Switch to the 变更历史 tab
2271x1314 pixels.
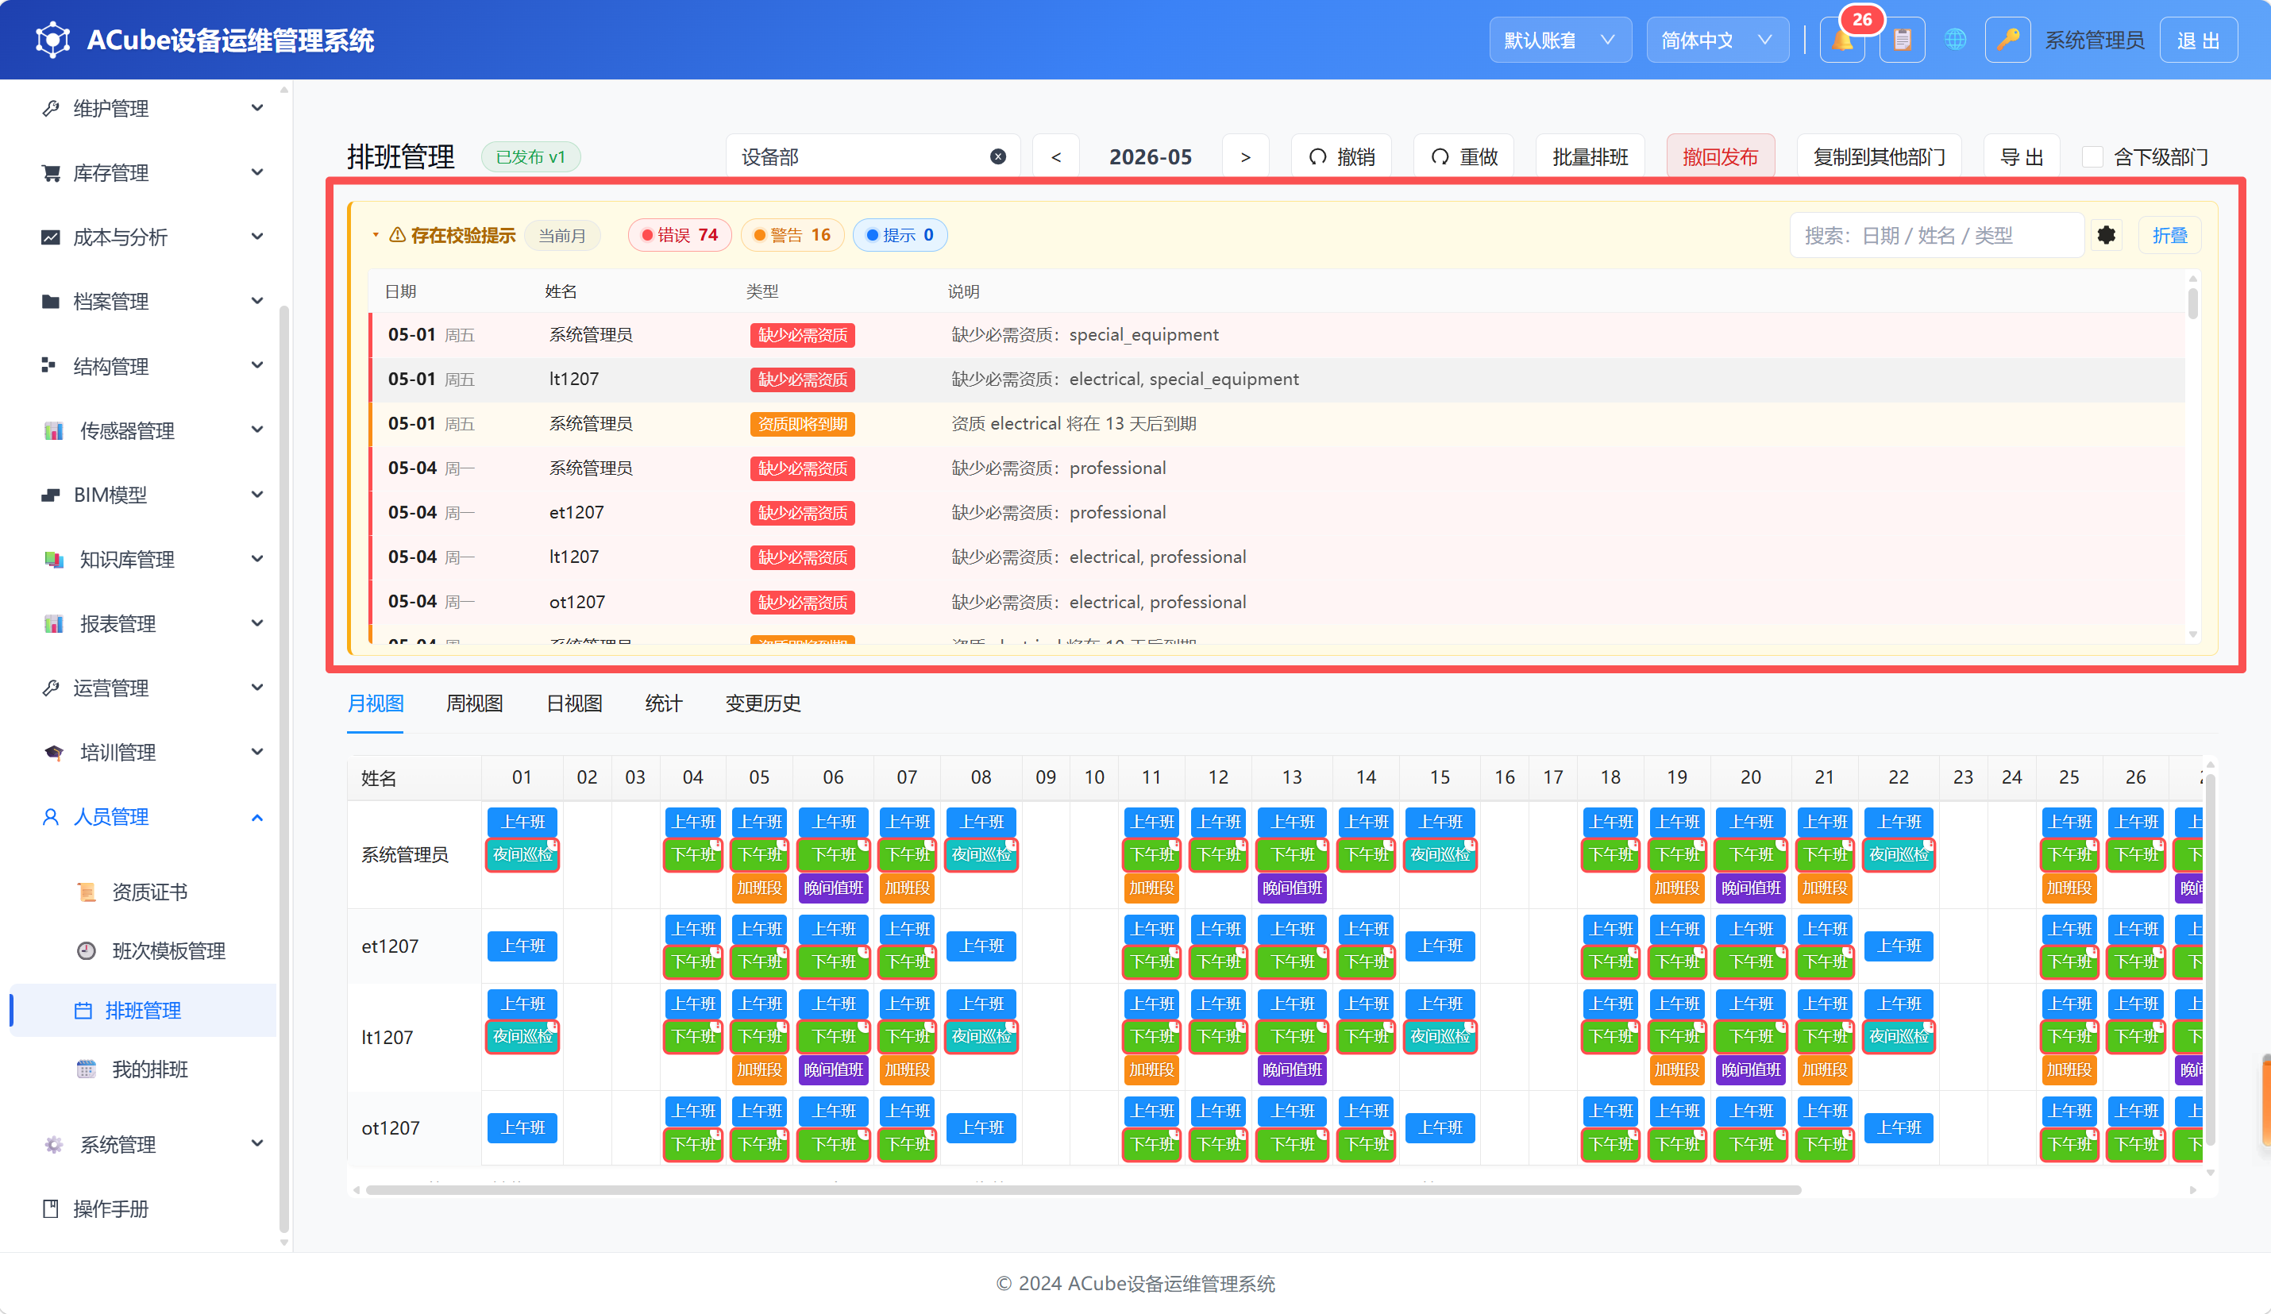tap(763, 703)
